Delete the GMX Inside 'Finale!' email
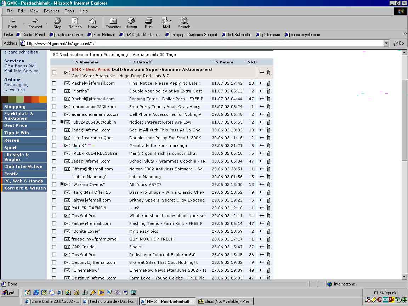This screenshot has width=408, height=306. tap(268, 246)
